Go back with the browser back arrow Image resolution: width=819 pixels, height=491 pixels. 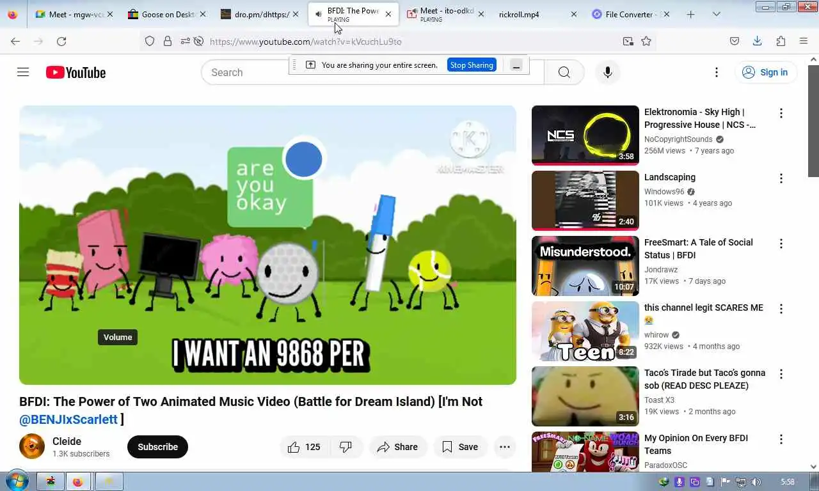[15, 41]
